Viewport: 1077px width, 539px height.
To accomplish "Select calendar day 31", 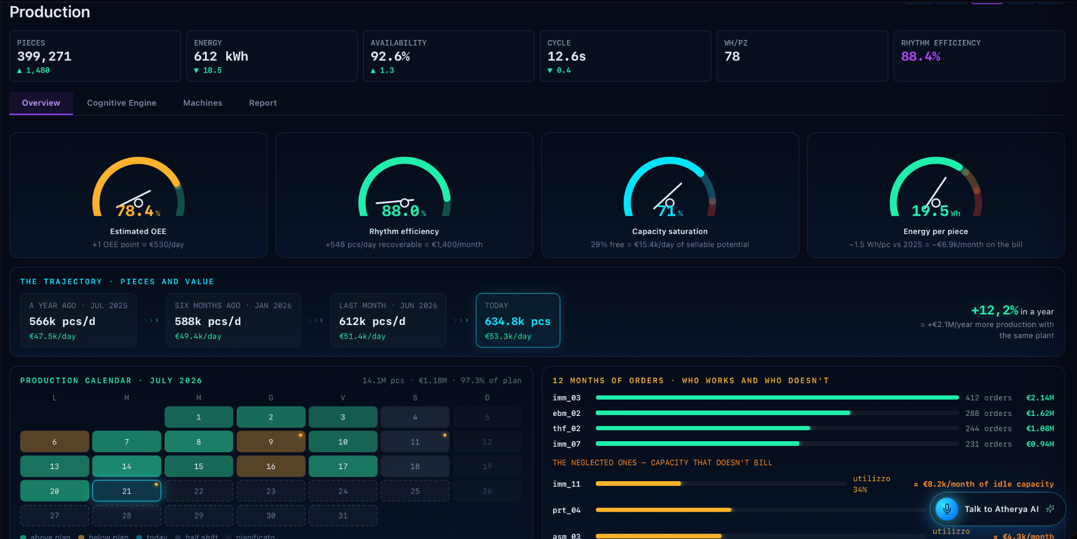I will click(343, 515).
